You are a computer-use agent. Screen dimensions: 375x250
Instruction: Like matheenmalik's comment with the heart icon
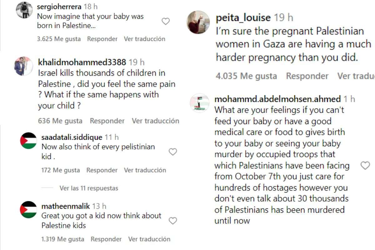click(172, 221)
